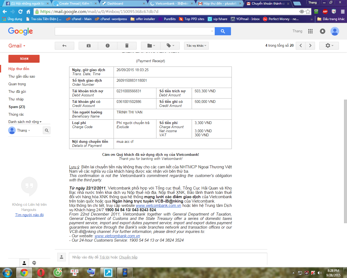Click the SOẠN compose button
Screen dimensions: 347x278
pyautogui.click(x=24, y=59)
